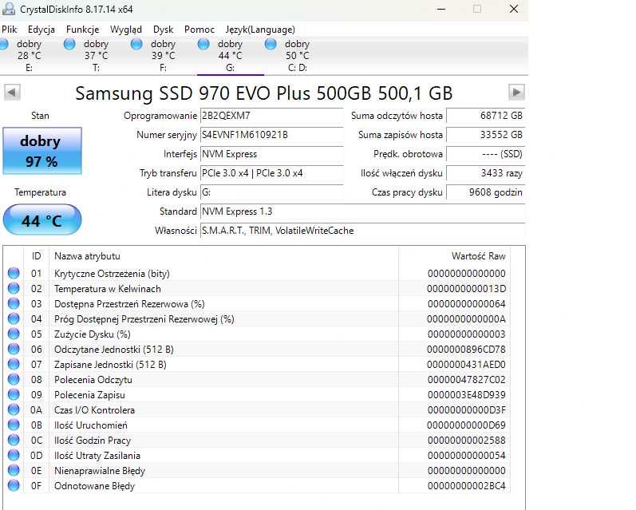
Task: Go to next disk with right arrow
Action: 516,93
